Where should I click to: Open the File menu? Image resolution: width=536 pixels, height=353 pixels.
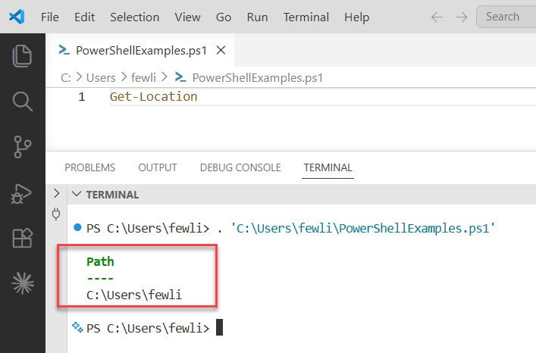(49, 17)
